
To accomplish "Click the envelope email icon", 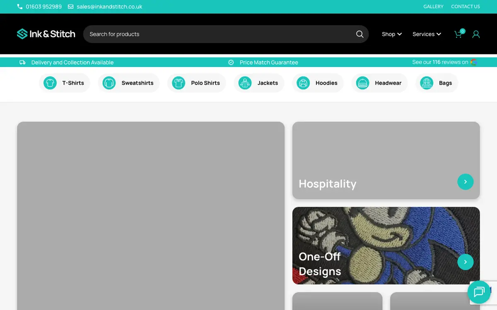I will click(71, 7).
